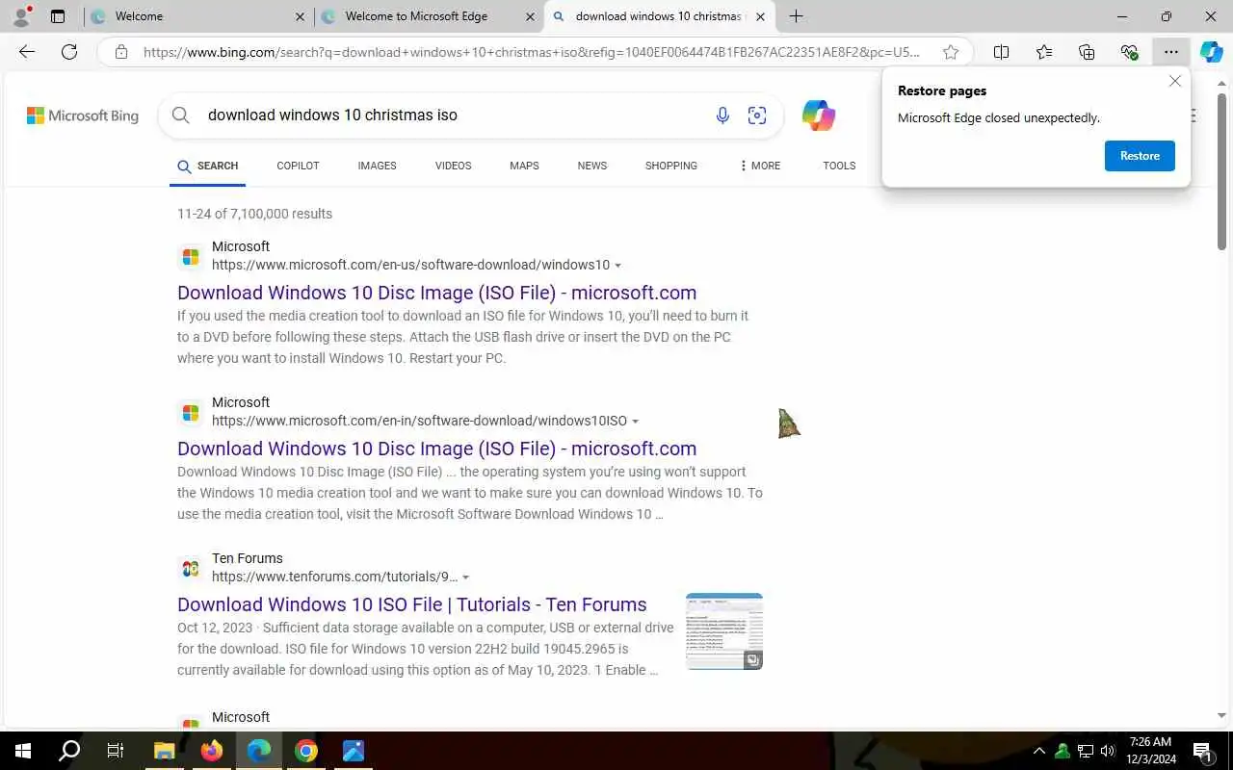Select the NEWS search tab

coord(592,166)
